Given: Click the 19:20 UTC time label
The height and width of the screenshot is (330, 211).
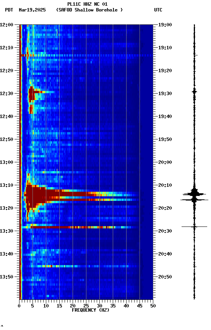Looking at the screenshot, I should pos(165,71).
